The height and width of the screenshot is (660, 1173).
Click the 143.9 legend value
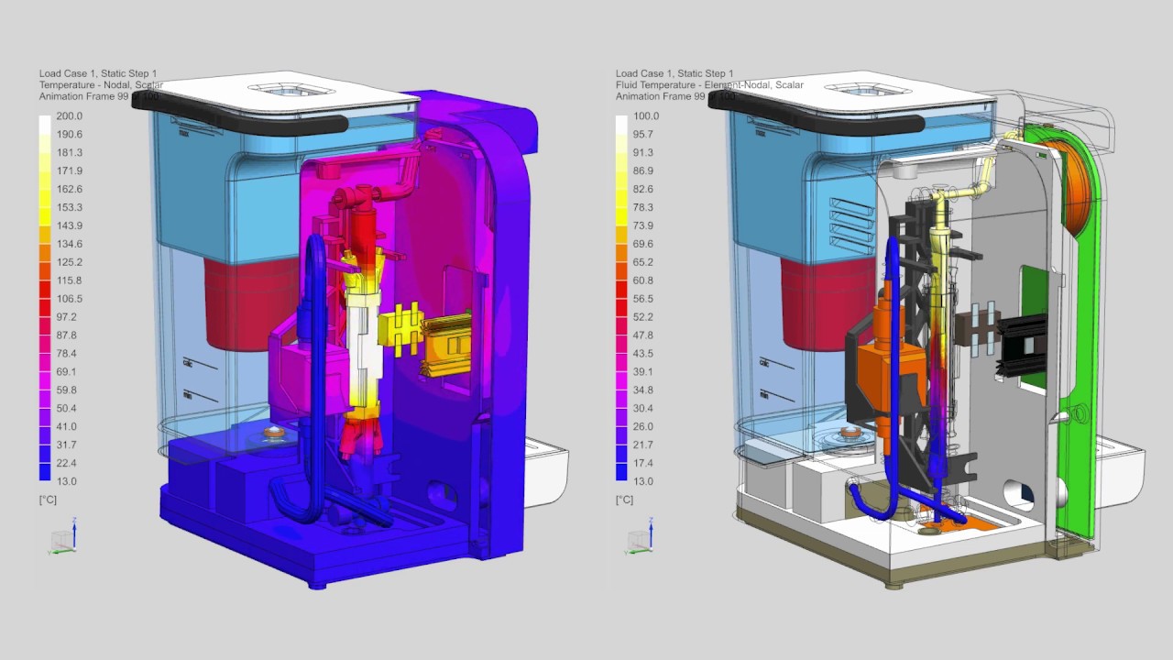tap(70, 226)
